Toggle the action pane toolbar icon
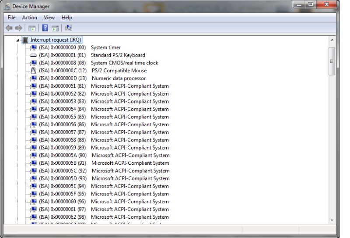Screen dimensions: 350x238 [55, 28]
